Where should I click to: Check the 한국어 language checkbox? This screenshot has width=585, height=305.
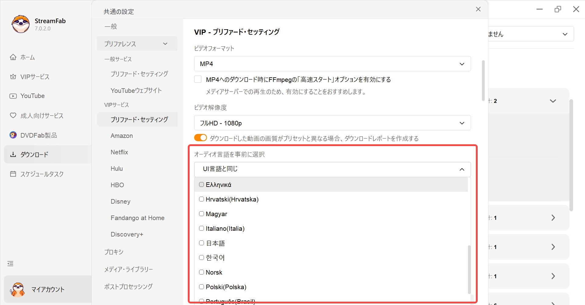click(202, 258)
